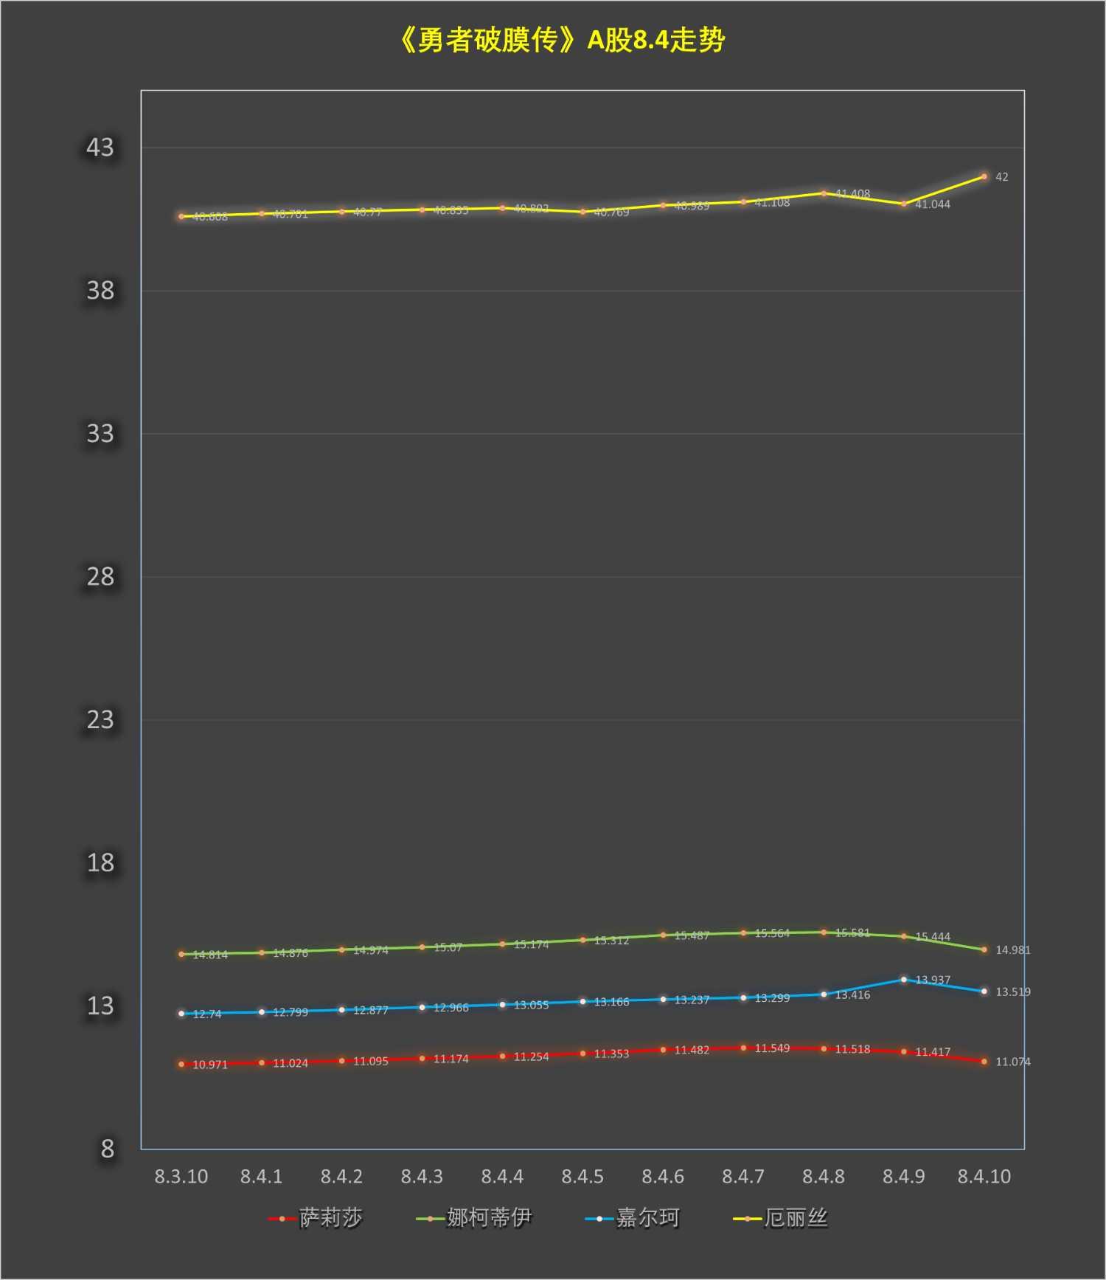Click the red line marker in legend
Screen dimensions: 1106x1280
pos(282,1219)
